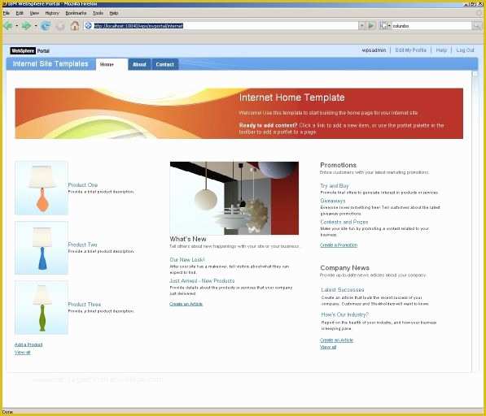Open the History menu
This screenshot has height=416, width=486.
click(52, 13)
